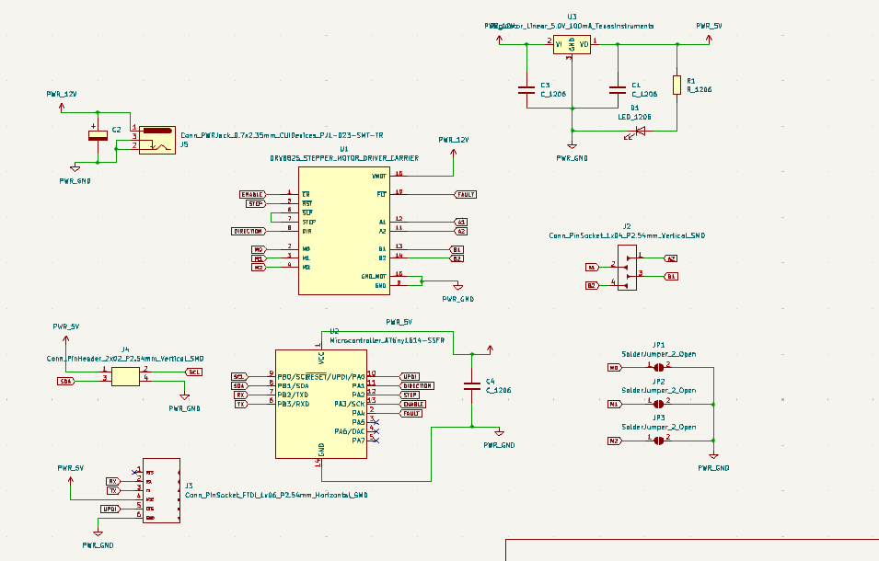Click the J2 1x04 pin socket symbol
Image resolution: width=879 pixels, height=561 pixels.
(x=628, y=267)
